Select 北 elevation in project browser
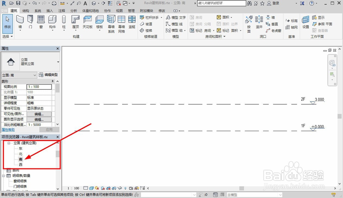The image size is (343, 198). [x=21, y=154]
